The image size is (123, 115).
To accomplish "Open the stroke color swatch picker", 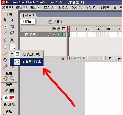I will (x=12, y=90).
